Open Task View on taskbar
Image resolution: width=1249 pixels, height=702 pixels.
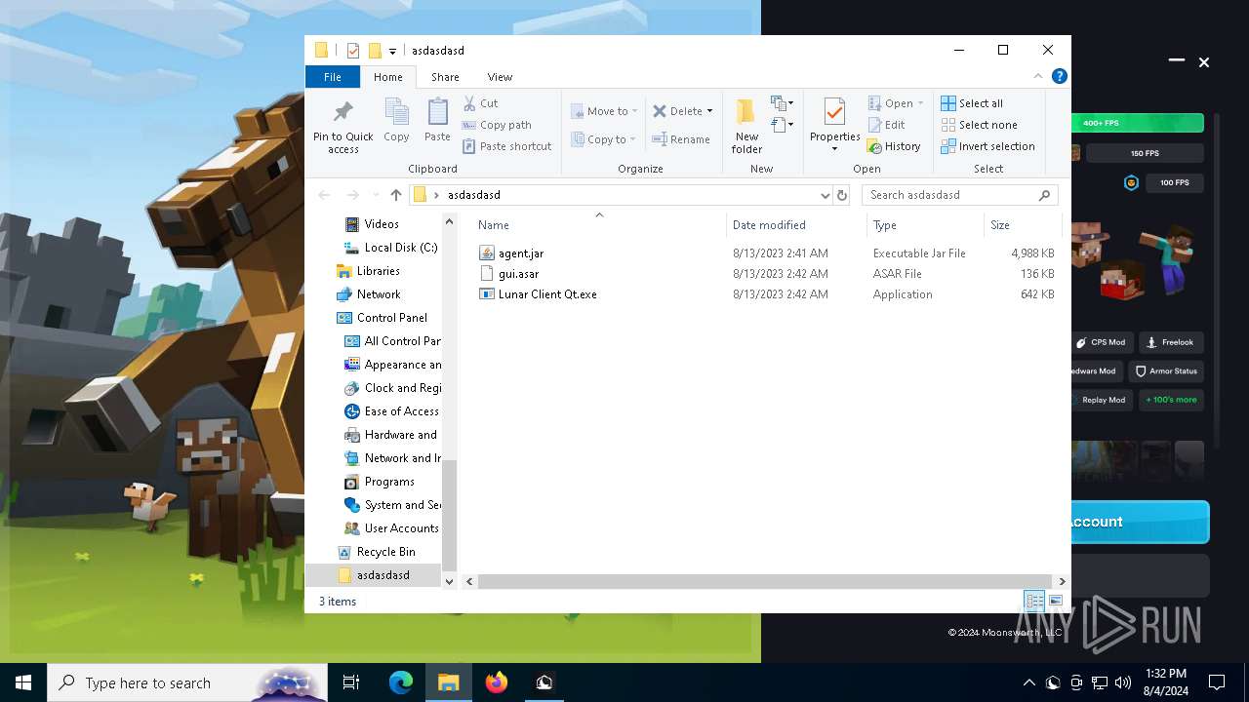coord(351,682)
